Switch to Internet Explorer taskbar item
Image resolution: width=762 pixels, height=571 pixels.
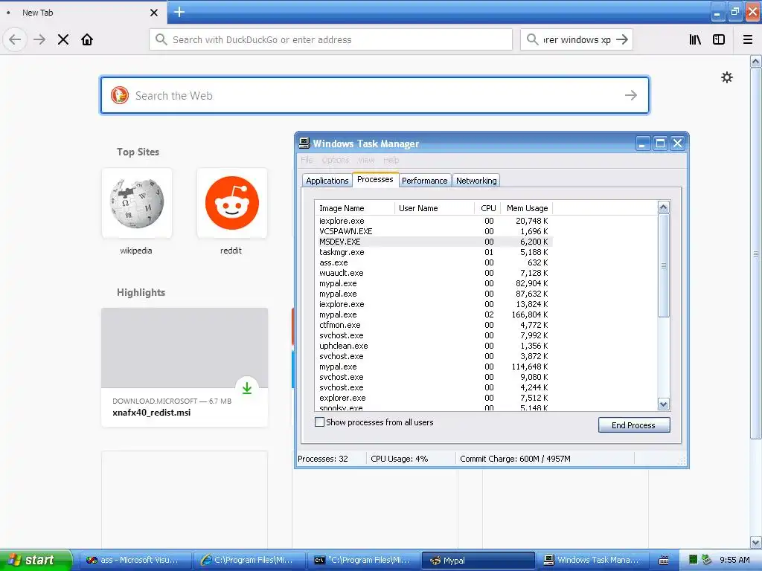[x=250, y=560]
